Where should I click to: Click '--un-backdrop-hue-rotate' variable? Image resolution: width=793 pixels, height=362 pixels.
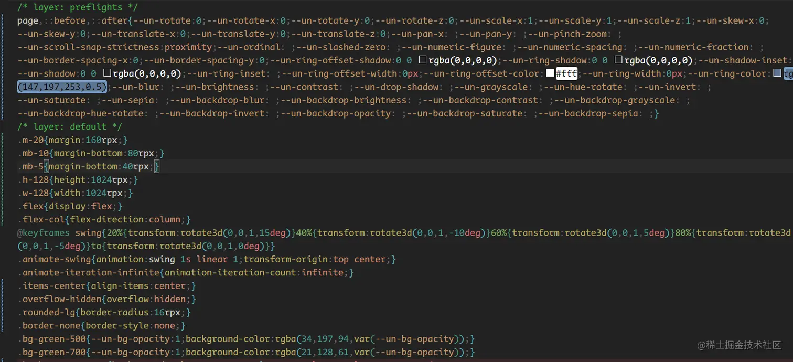coord(80,113)
